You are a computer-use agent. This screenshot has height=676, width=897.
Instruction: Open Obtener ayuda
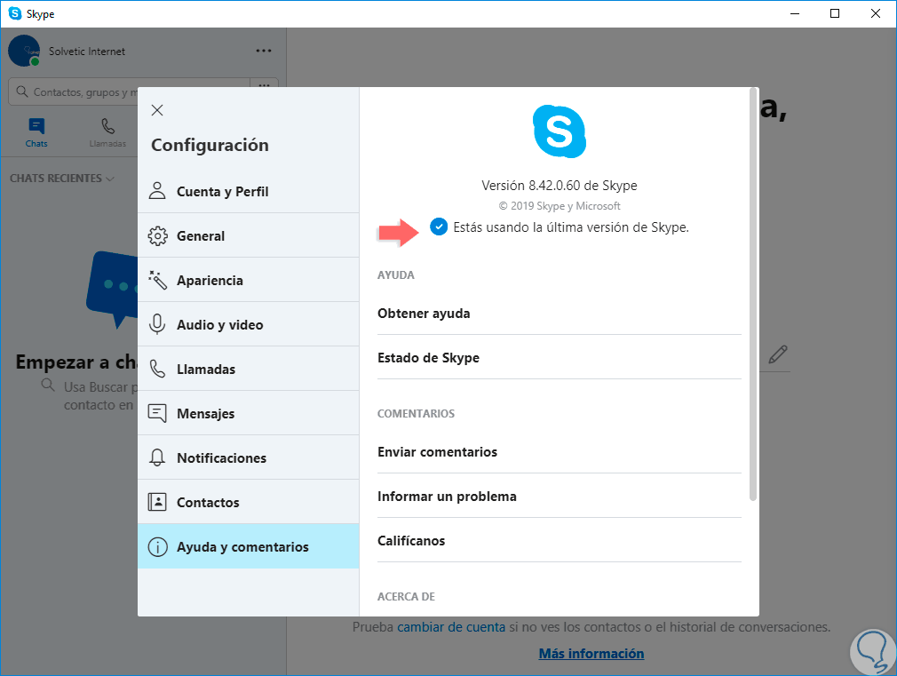click(x=559, y=313)
